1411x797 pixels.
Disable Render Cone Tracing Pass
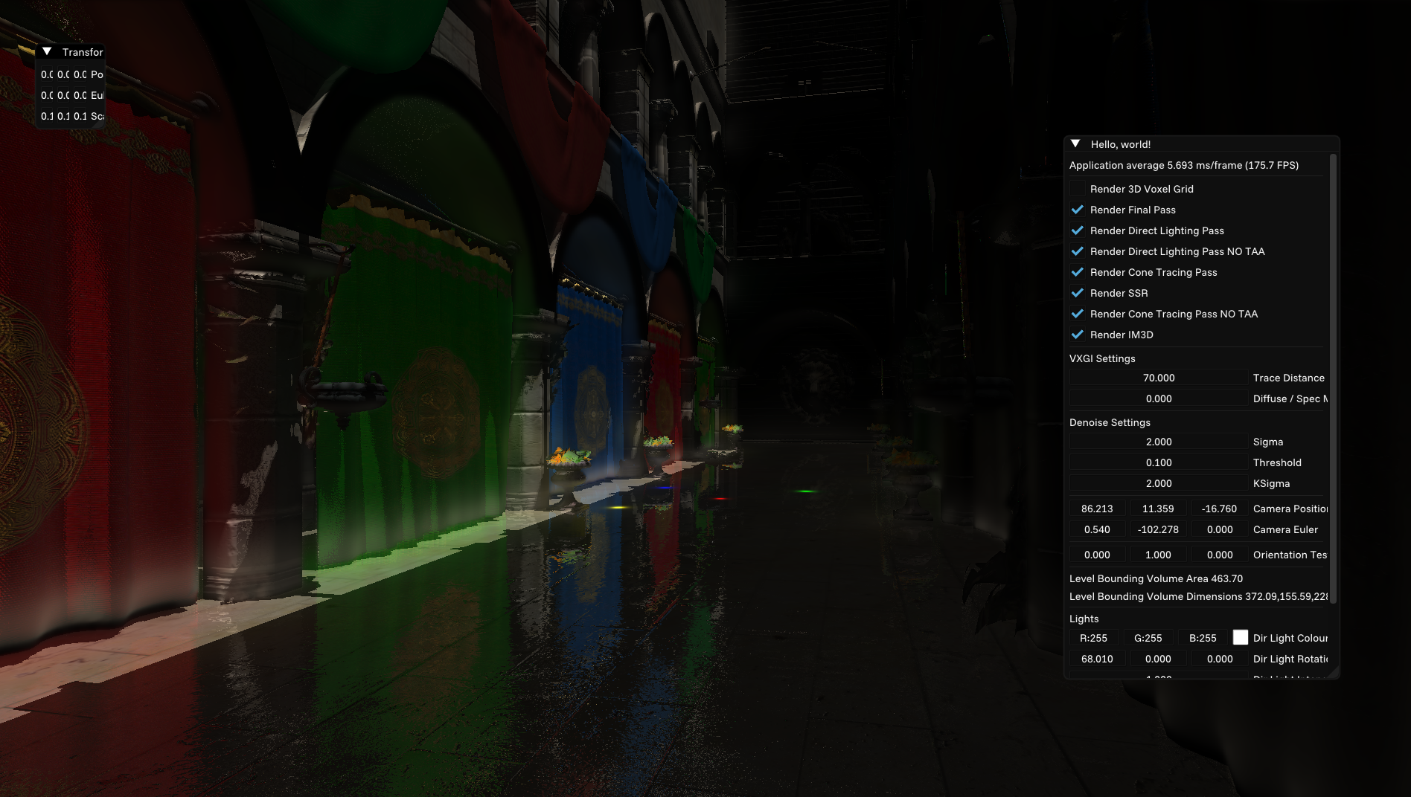pyautogui.click(x=1078, y=272)
